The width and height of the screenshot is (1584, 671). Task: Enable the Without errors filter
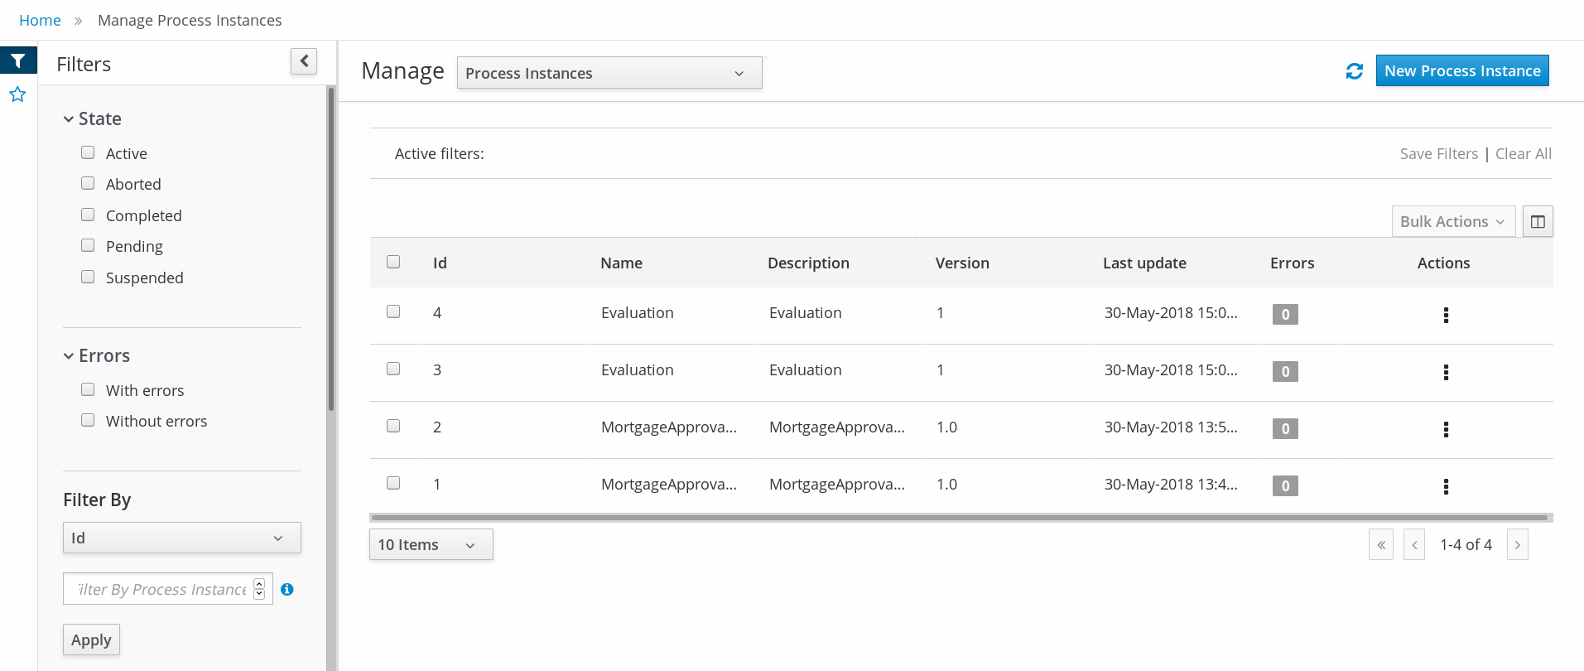click(x=88, y=420)
